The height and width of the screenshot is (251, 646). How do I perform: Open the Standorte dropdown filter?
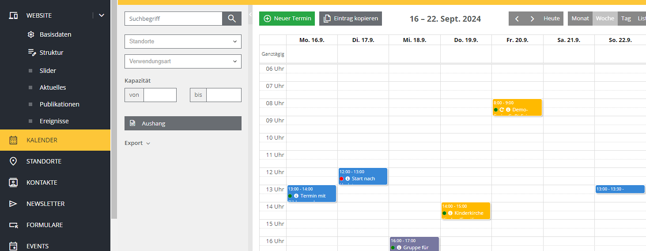coord(183,42)
